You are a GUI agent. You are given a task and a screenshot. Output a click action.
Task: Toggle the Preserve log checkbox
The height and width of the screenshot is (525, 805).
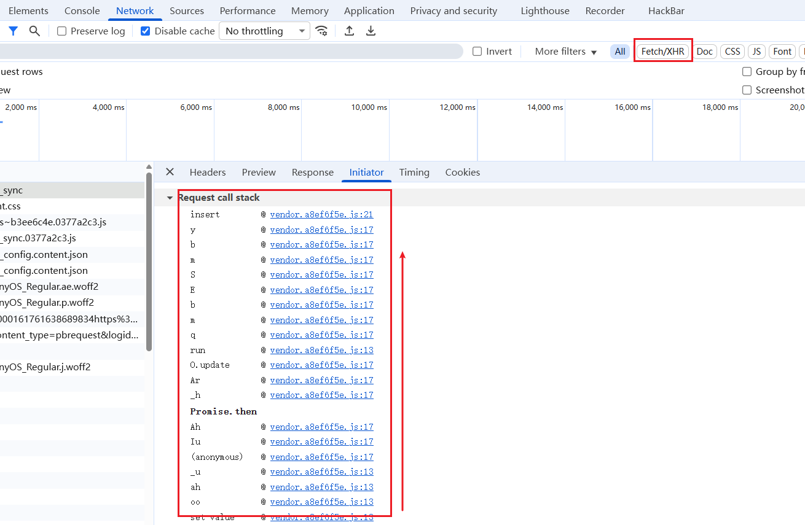62,31
